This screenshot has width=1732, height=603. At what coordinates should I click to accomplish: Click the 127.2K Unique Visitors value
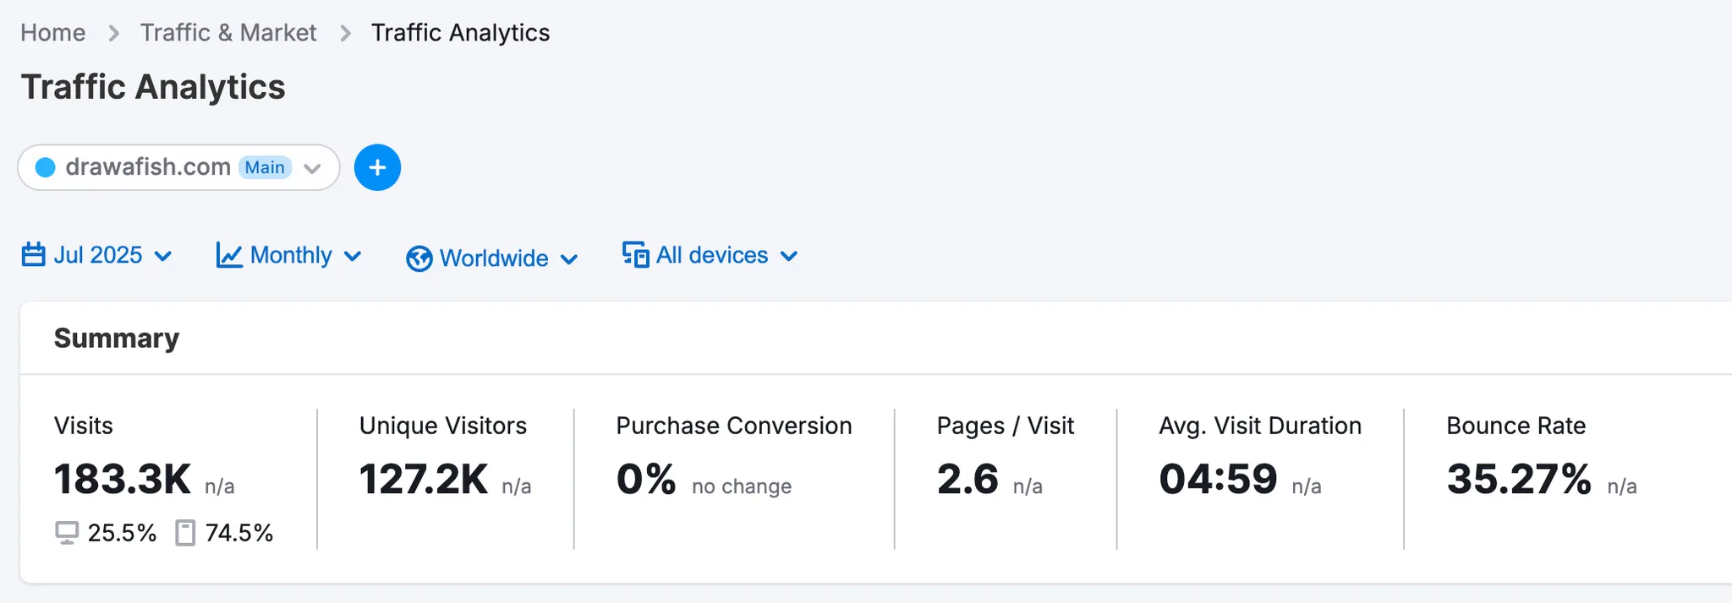(x=423, y=479)
